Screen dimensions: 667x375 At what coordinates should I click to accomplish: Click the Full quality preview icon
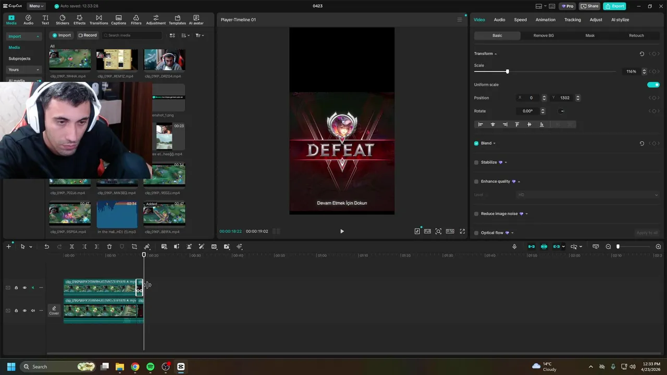[427, 231]
